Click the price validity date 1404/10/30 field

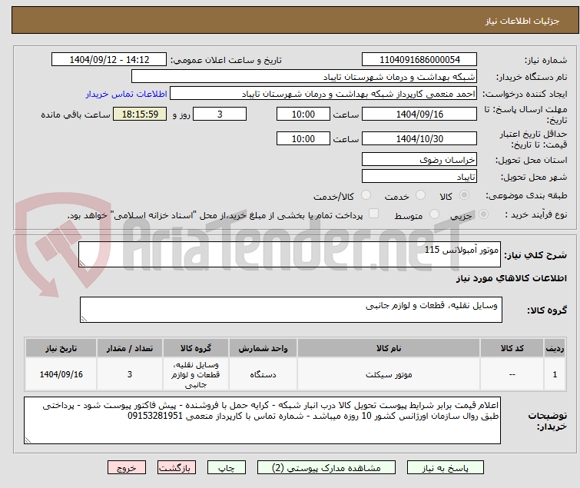[419, 139]
